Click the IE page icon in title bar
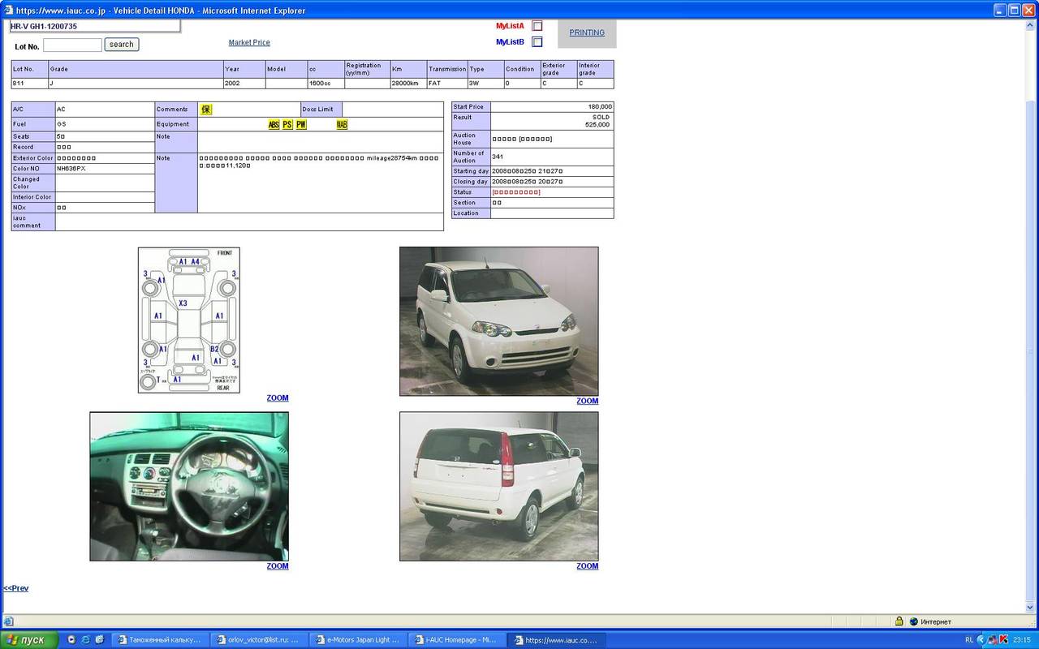The height and width of the screenshot is (649, 1039). [8, 11]
